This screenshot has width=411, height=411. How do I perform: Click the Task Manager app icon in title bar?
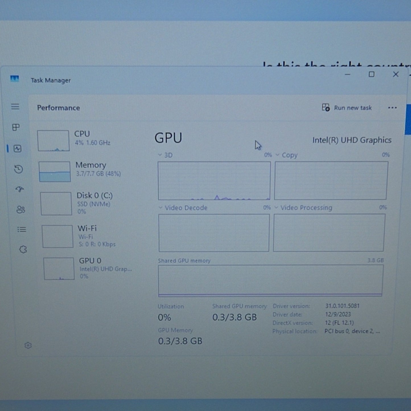(x=15, y=79)
